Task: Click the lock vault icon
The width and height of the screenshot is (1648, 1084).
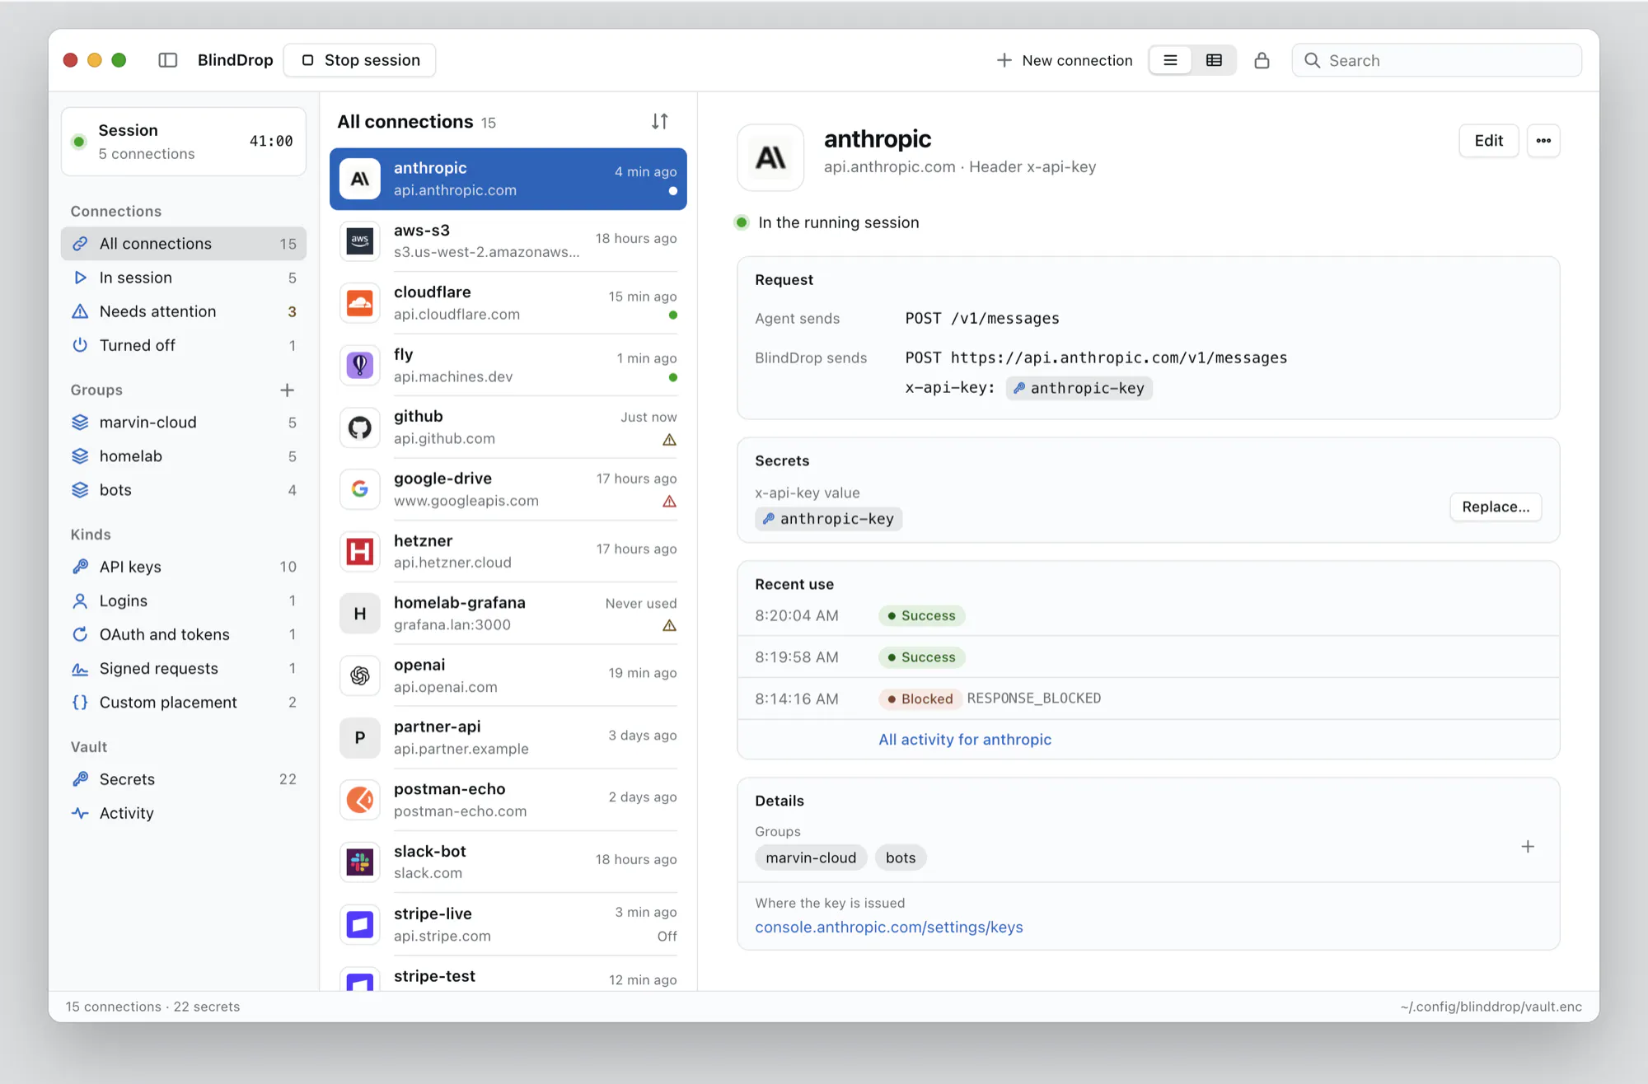Action: click(1262, 60)
